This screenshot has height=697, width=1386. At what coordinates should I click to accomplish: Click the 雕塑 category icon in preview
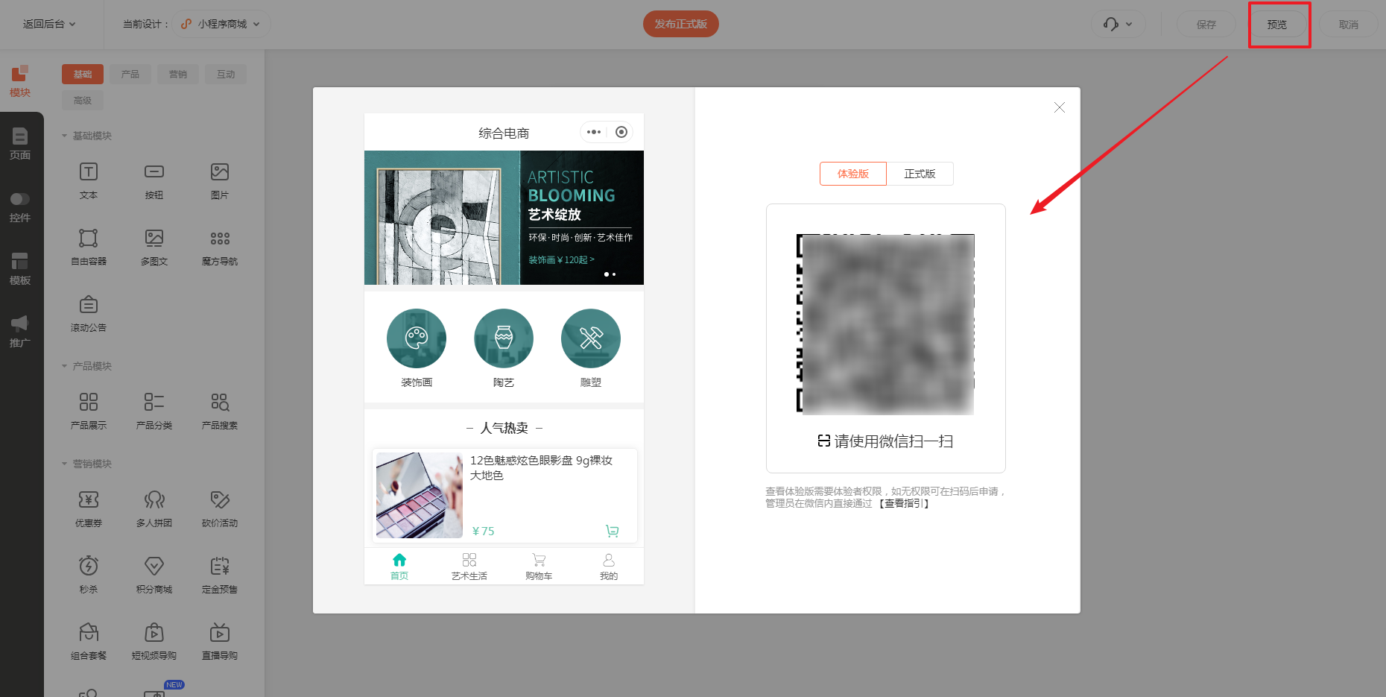(x=591, y=338)
